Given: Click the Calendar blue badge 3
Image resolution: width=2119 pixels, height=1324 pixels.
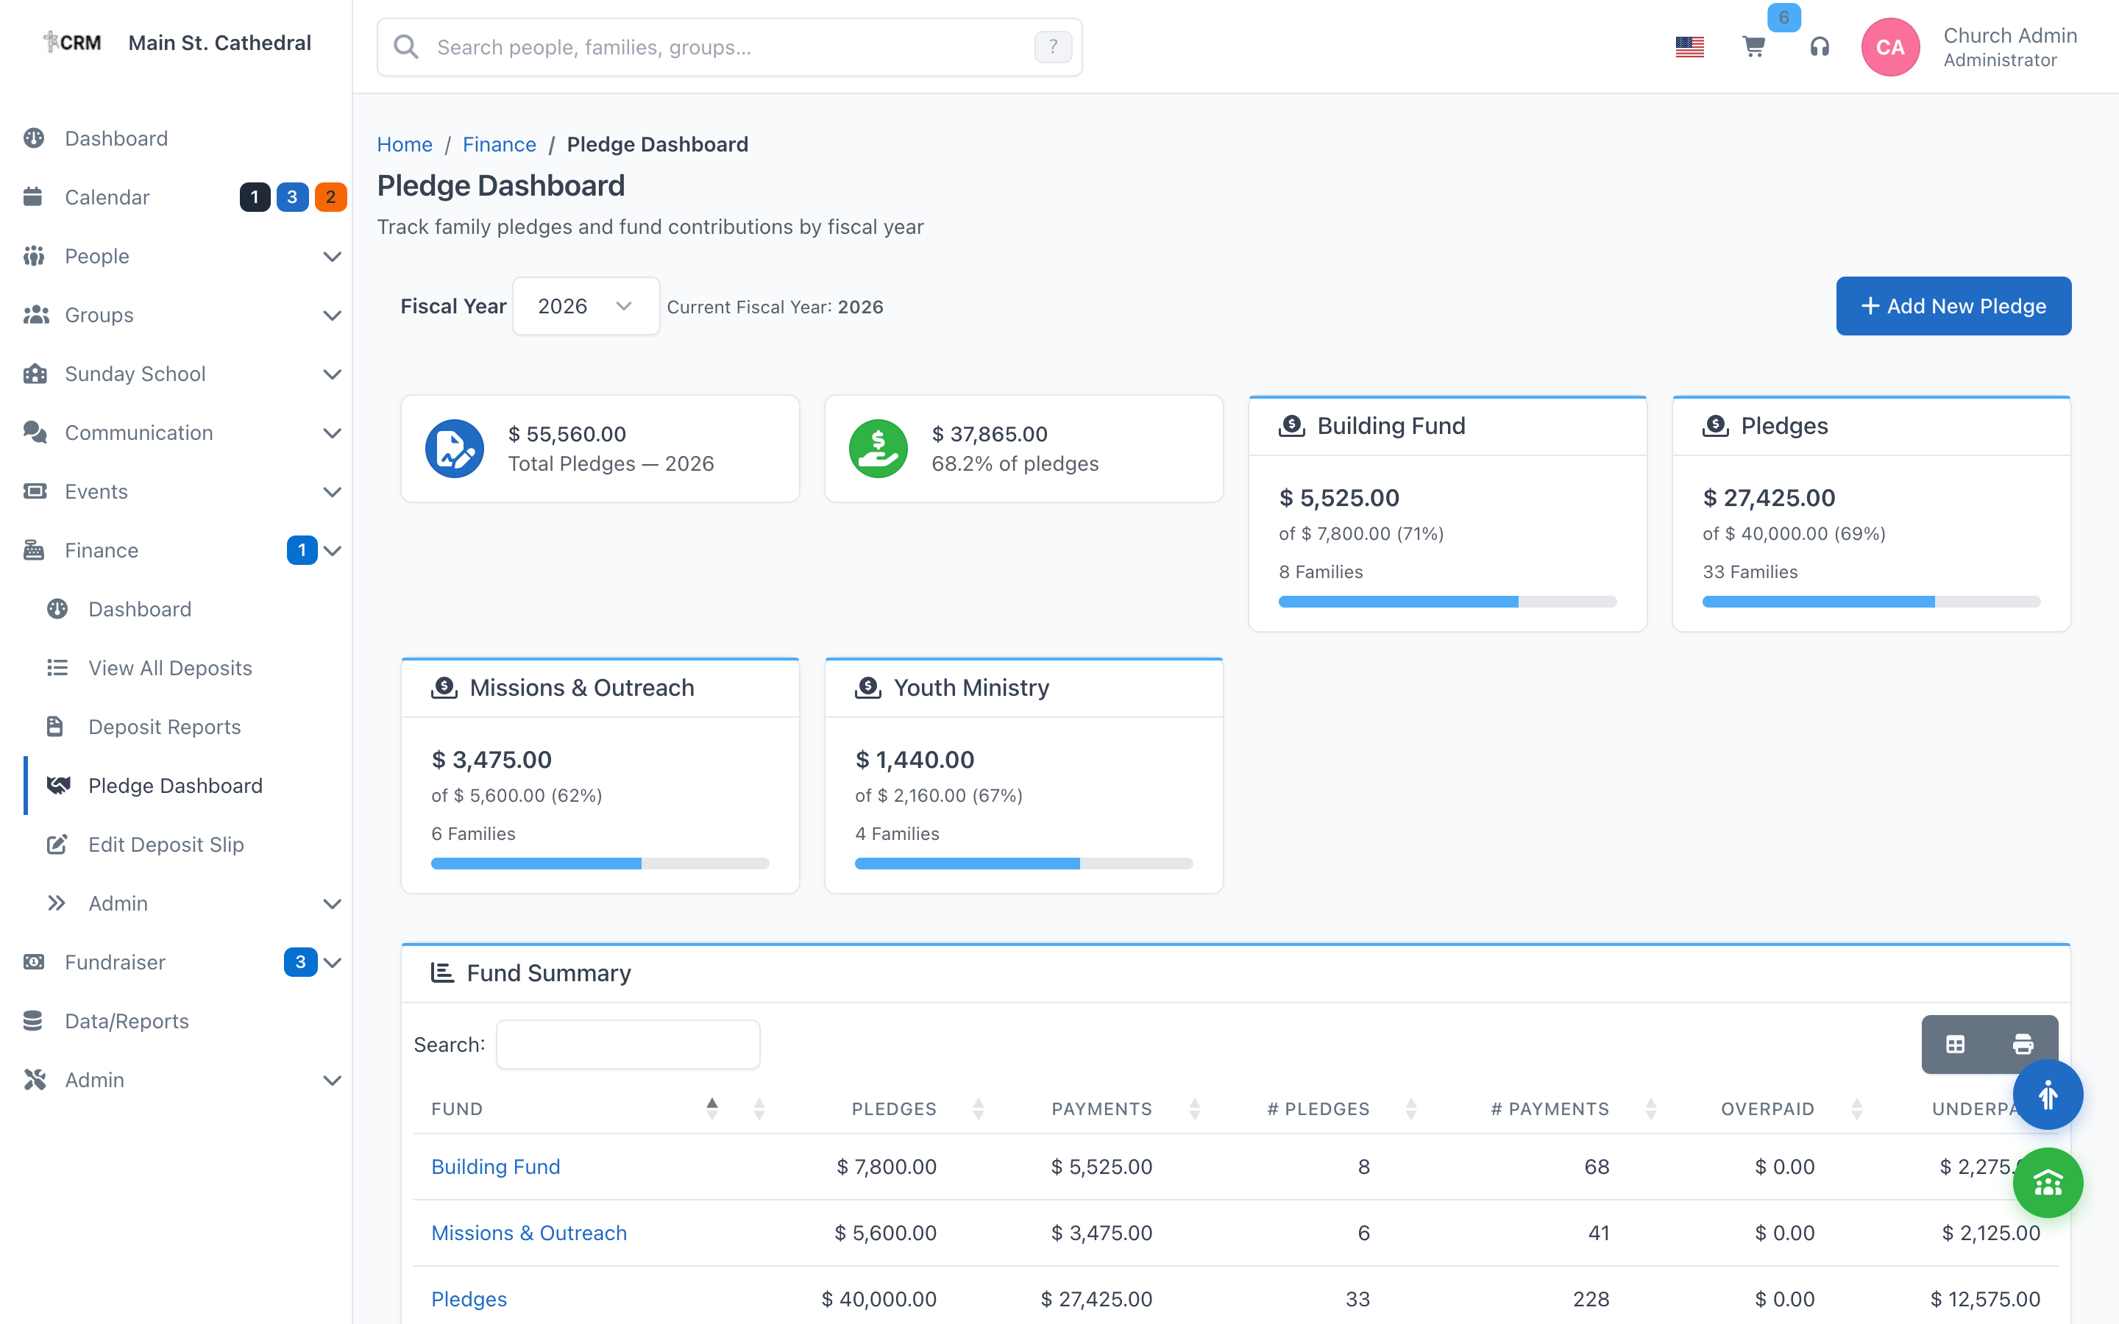Looking at the screenshot, I should [292, 197].
